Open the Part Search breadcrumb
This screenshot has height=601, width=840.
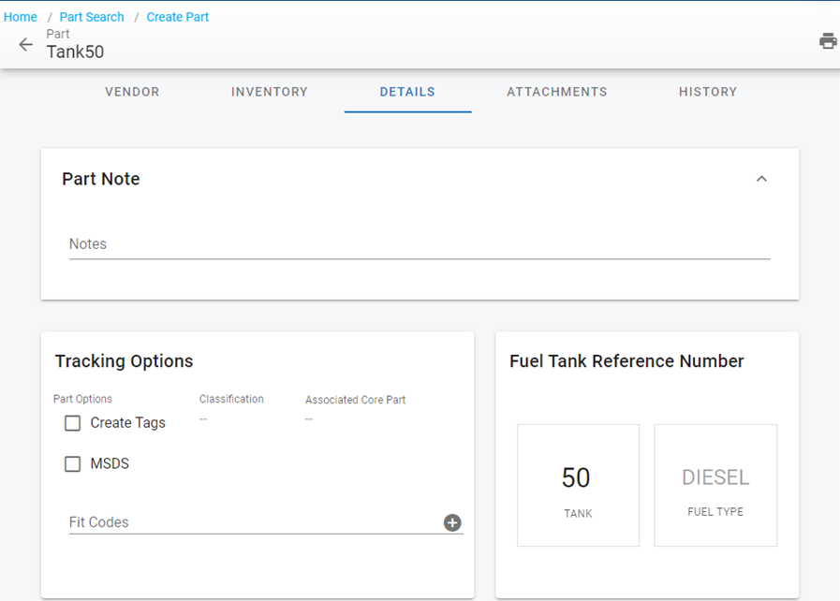(x=92, y=17)
